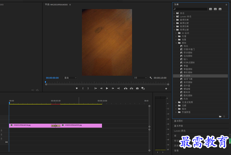
Task: Open the 库 panel tab
Action: tap(175, 136)
